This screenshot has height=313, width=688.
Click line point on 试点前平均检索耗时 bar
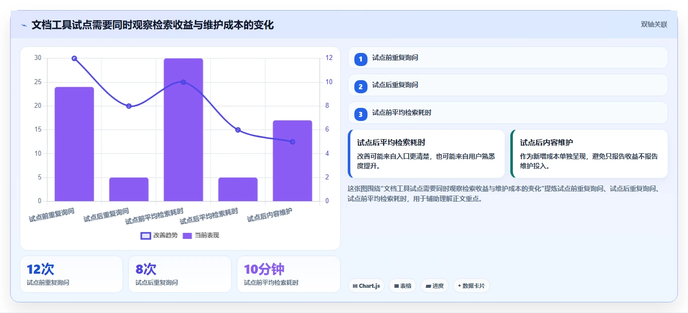pos(183,82)
